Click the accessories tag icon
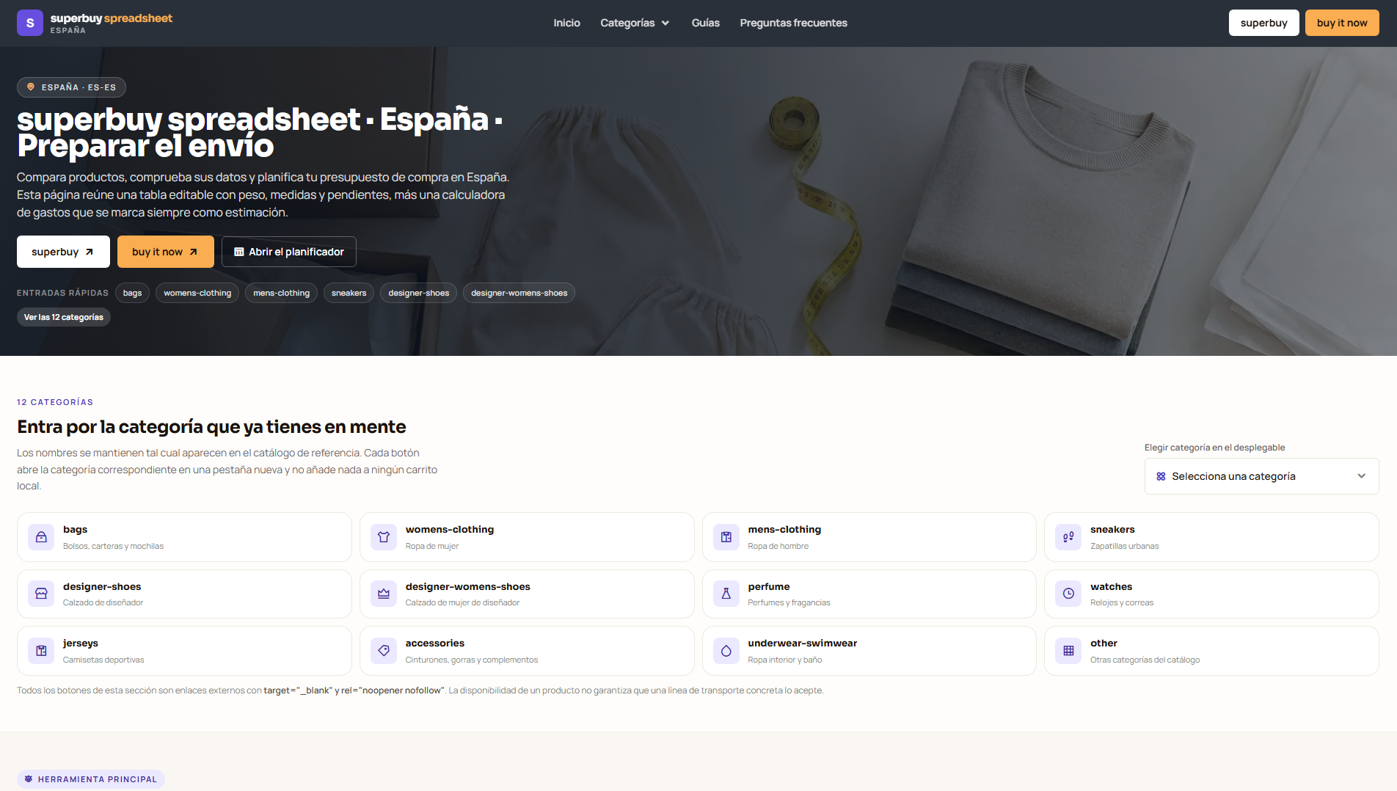The width and height of the screenshot is (1397, 791). (384, 651)
